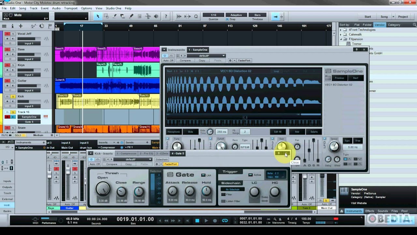Select the Arrow tool
Image resolution: width=417 pixels, height=235 pixels.
(98, 16)
